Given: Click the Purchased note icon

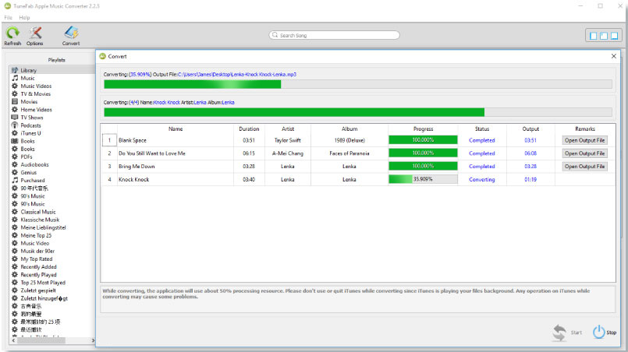Looking at the screenshot, I should [x=15, y=180].
